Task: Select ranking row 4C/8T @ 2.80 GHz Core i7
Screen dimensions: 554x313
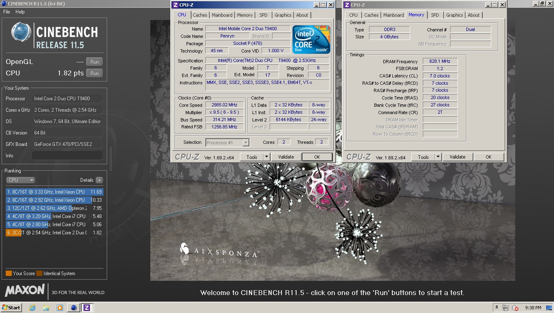Action: pos(55,225)
